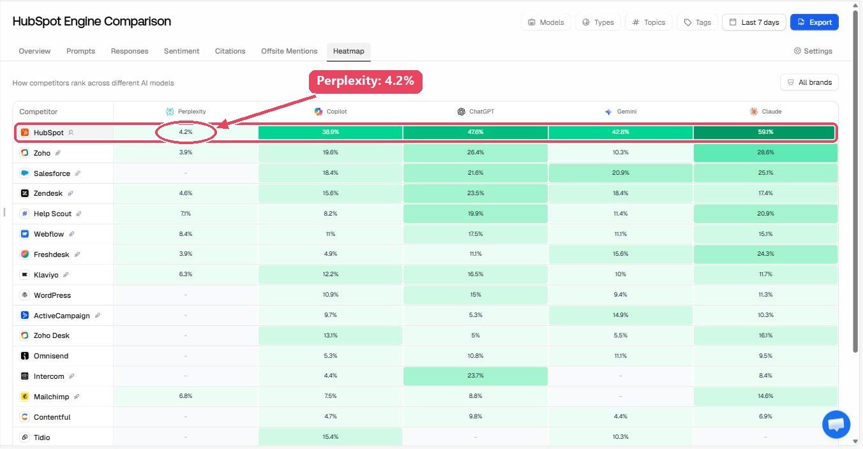Open the Topics filter
The image size is (863, 449).
point(649,22)
